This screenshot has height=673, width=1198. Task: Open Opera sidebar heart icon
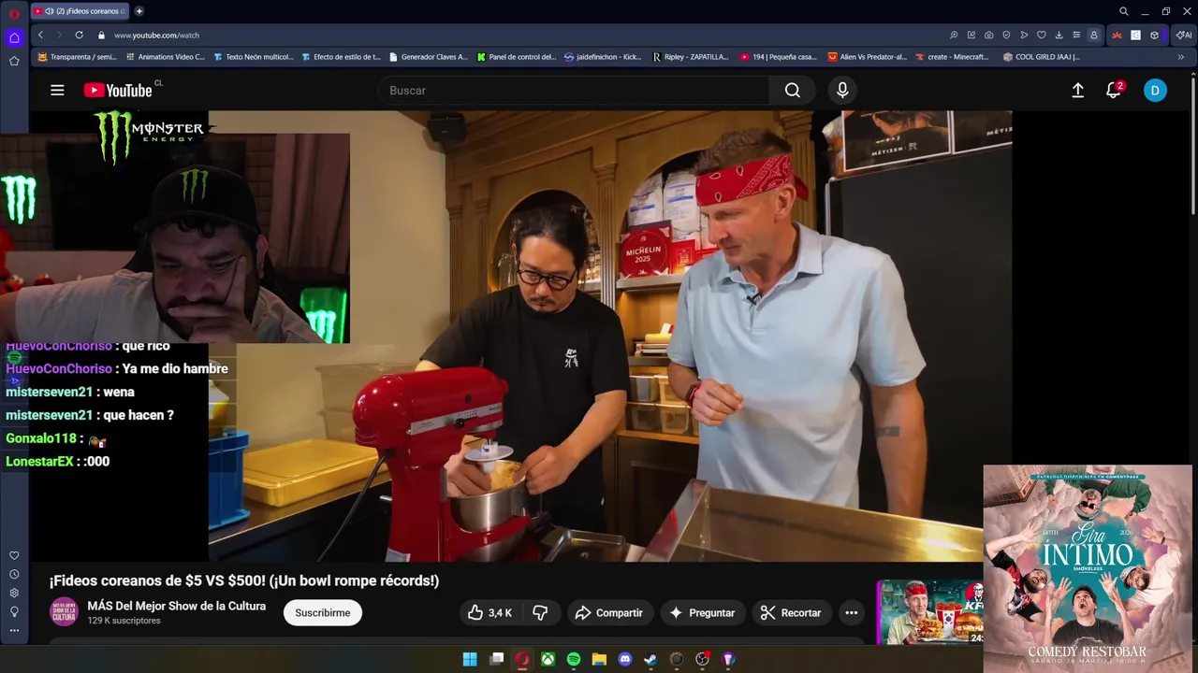[14, 555]
